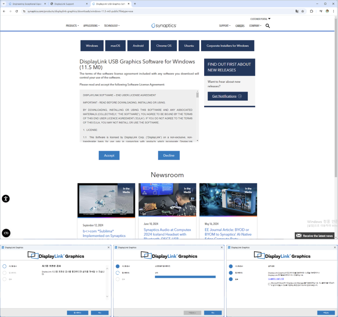Image resolution: width=338 pixels, height=317 pixels.
Task: Tick Microsoft Store checkbox in right installer dialog
Action: [269, 284]
